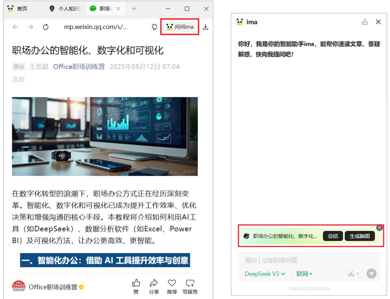Image resolution: width=390 pixels, height=299 pixels.
Task: Expand the scissors tool dropdown arrow
Action: 357,274
